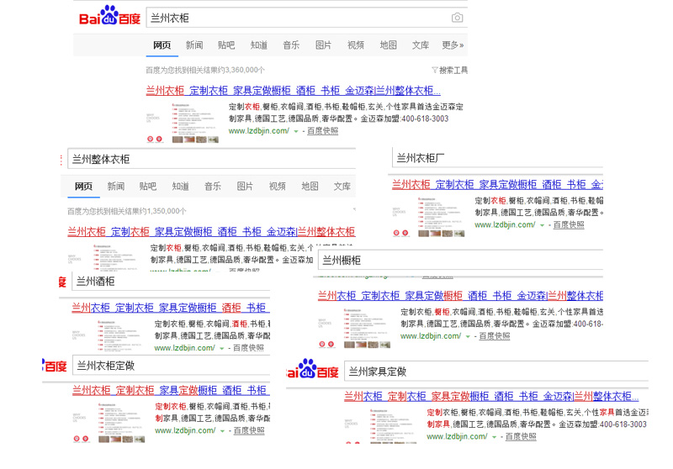Screen dimensions: 673x469
Task: Switch to 视频 tab under the 兰州衣柜 search
Action: coord(356,45)
